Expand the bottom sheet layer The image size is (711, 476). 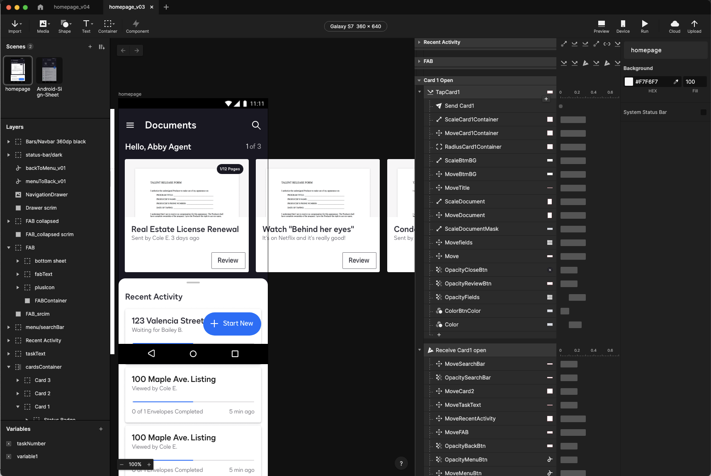17,261
